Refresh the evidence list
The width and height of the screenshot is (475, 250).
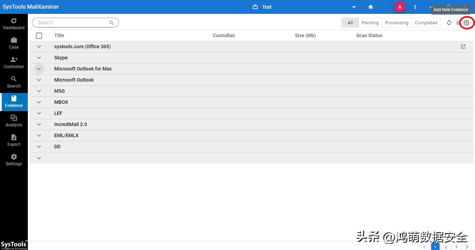tap(449, 23)
